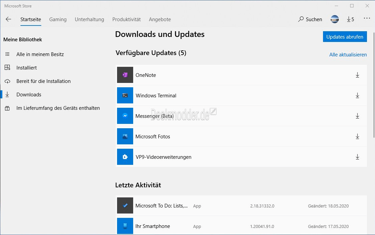The width and height of the screenshot is (375, 235).
Task: Click the Updates abrufen button
Action: [x=345, y=37]
